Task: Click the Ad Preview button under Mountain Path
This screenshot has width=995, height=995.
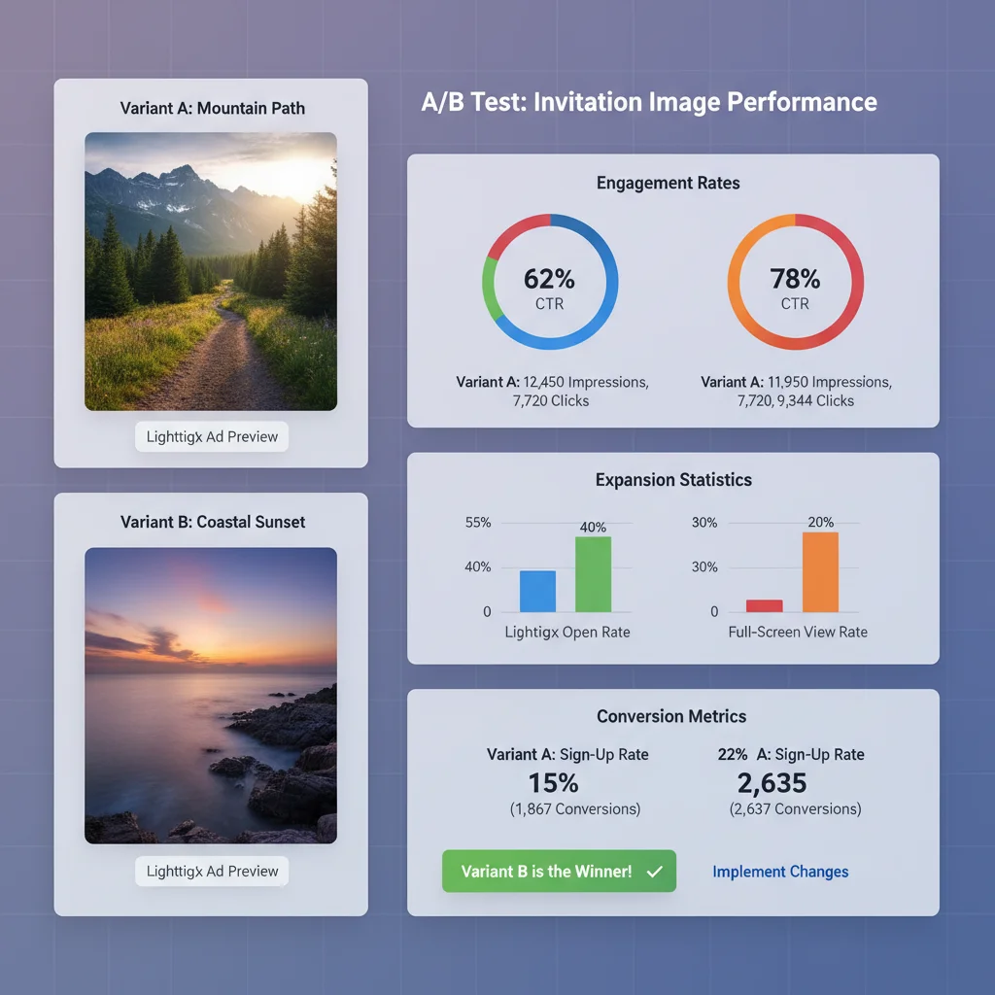Action: coord(212,436)
